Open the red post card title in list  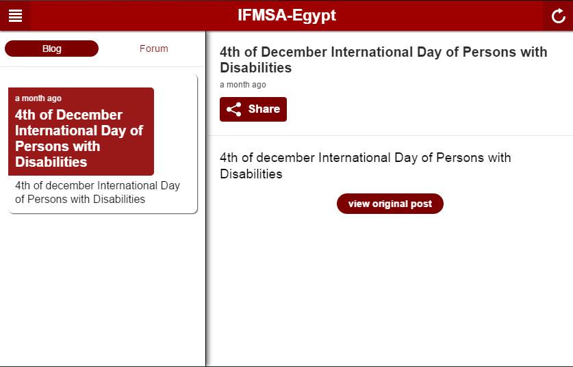(79, 138)
